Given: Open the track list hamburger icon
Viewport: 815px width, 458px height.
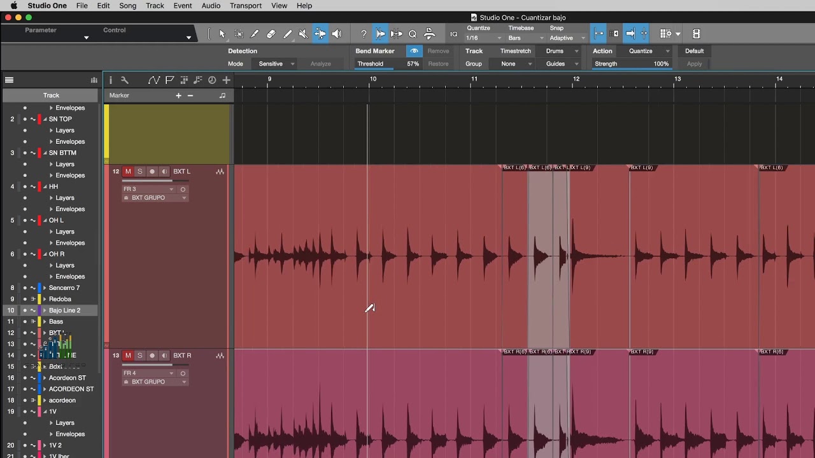Looking at the screenshot, I should 9,80.
